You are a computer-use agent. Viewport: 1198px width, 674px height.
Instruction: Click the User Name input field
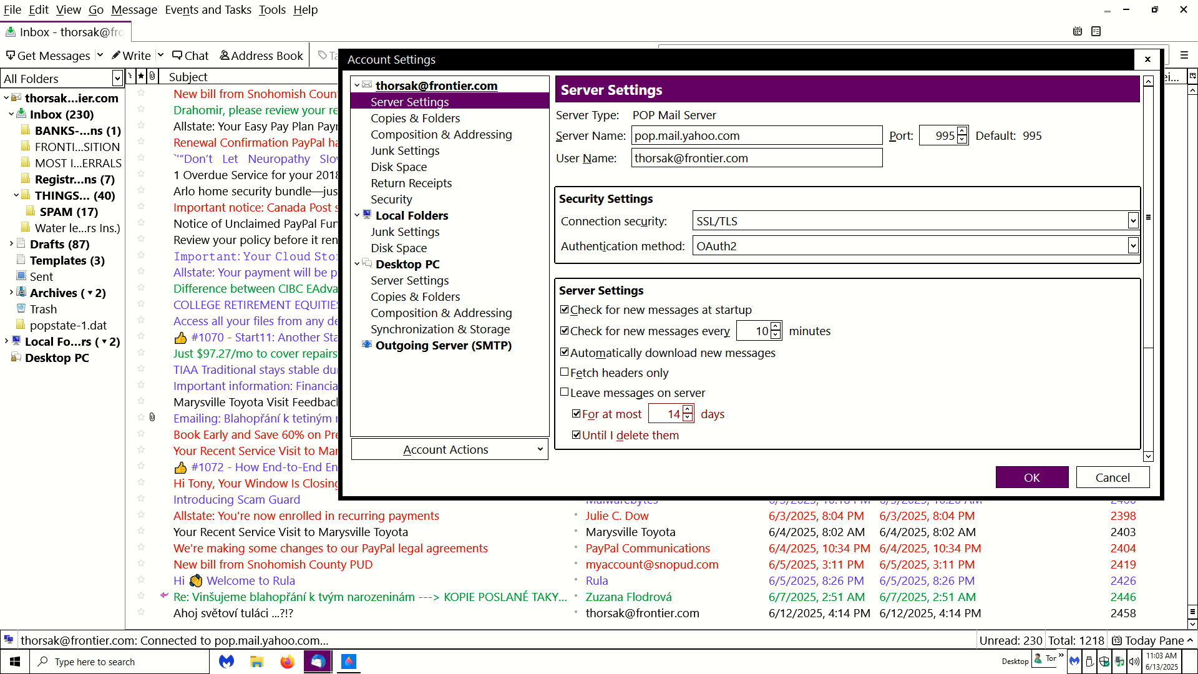coord(757,158)
